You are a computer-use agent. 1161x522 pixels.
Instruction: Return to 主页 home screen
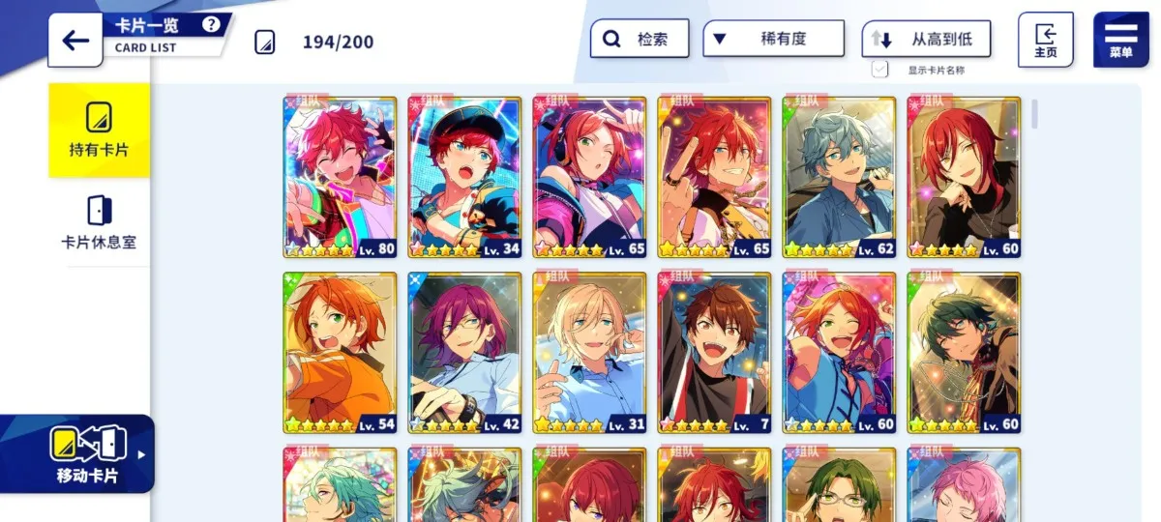click(1046, 40)
